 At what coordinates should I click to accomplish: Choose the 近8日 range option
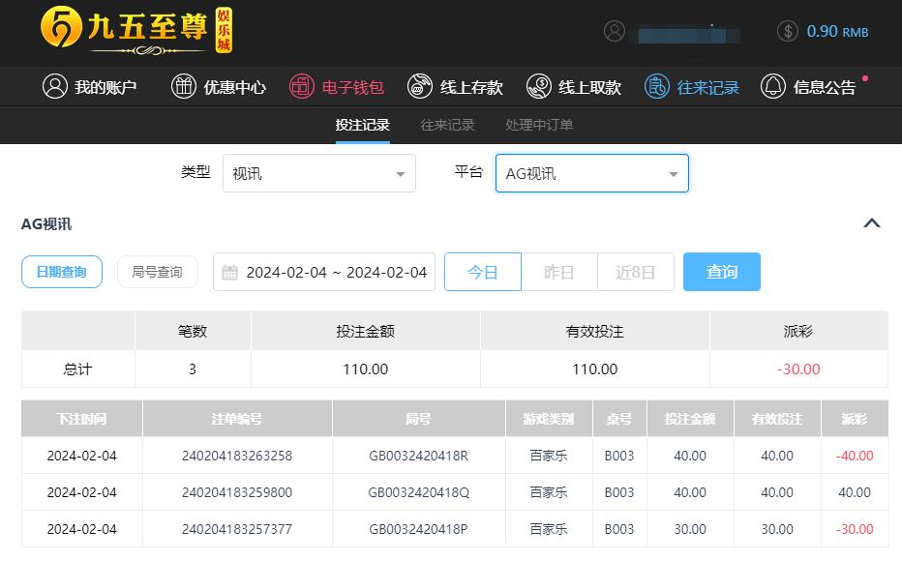636,272
